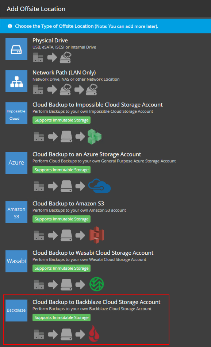Open Cloud Backup to an Azure Storage Account
This screenshot has width=211, height=347.
point(87,154)
